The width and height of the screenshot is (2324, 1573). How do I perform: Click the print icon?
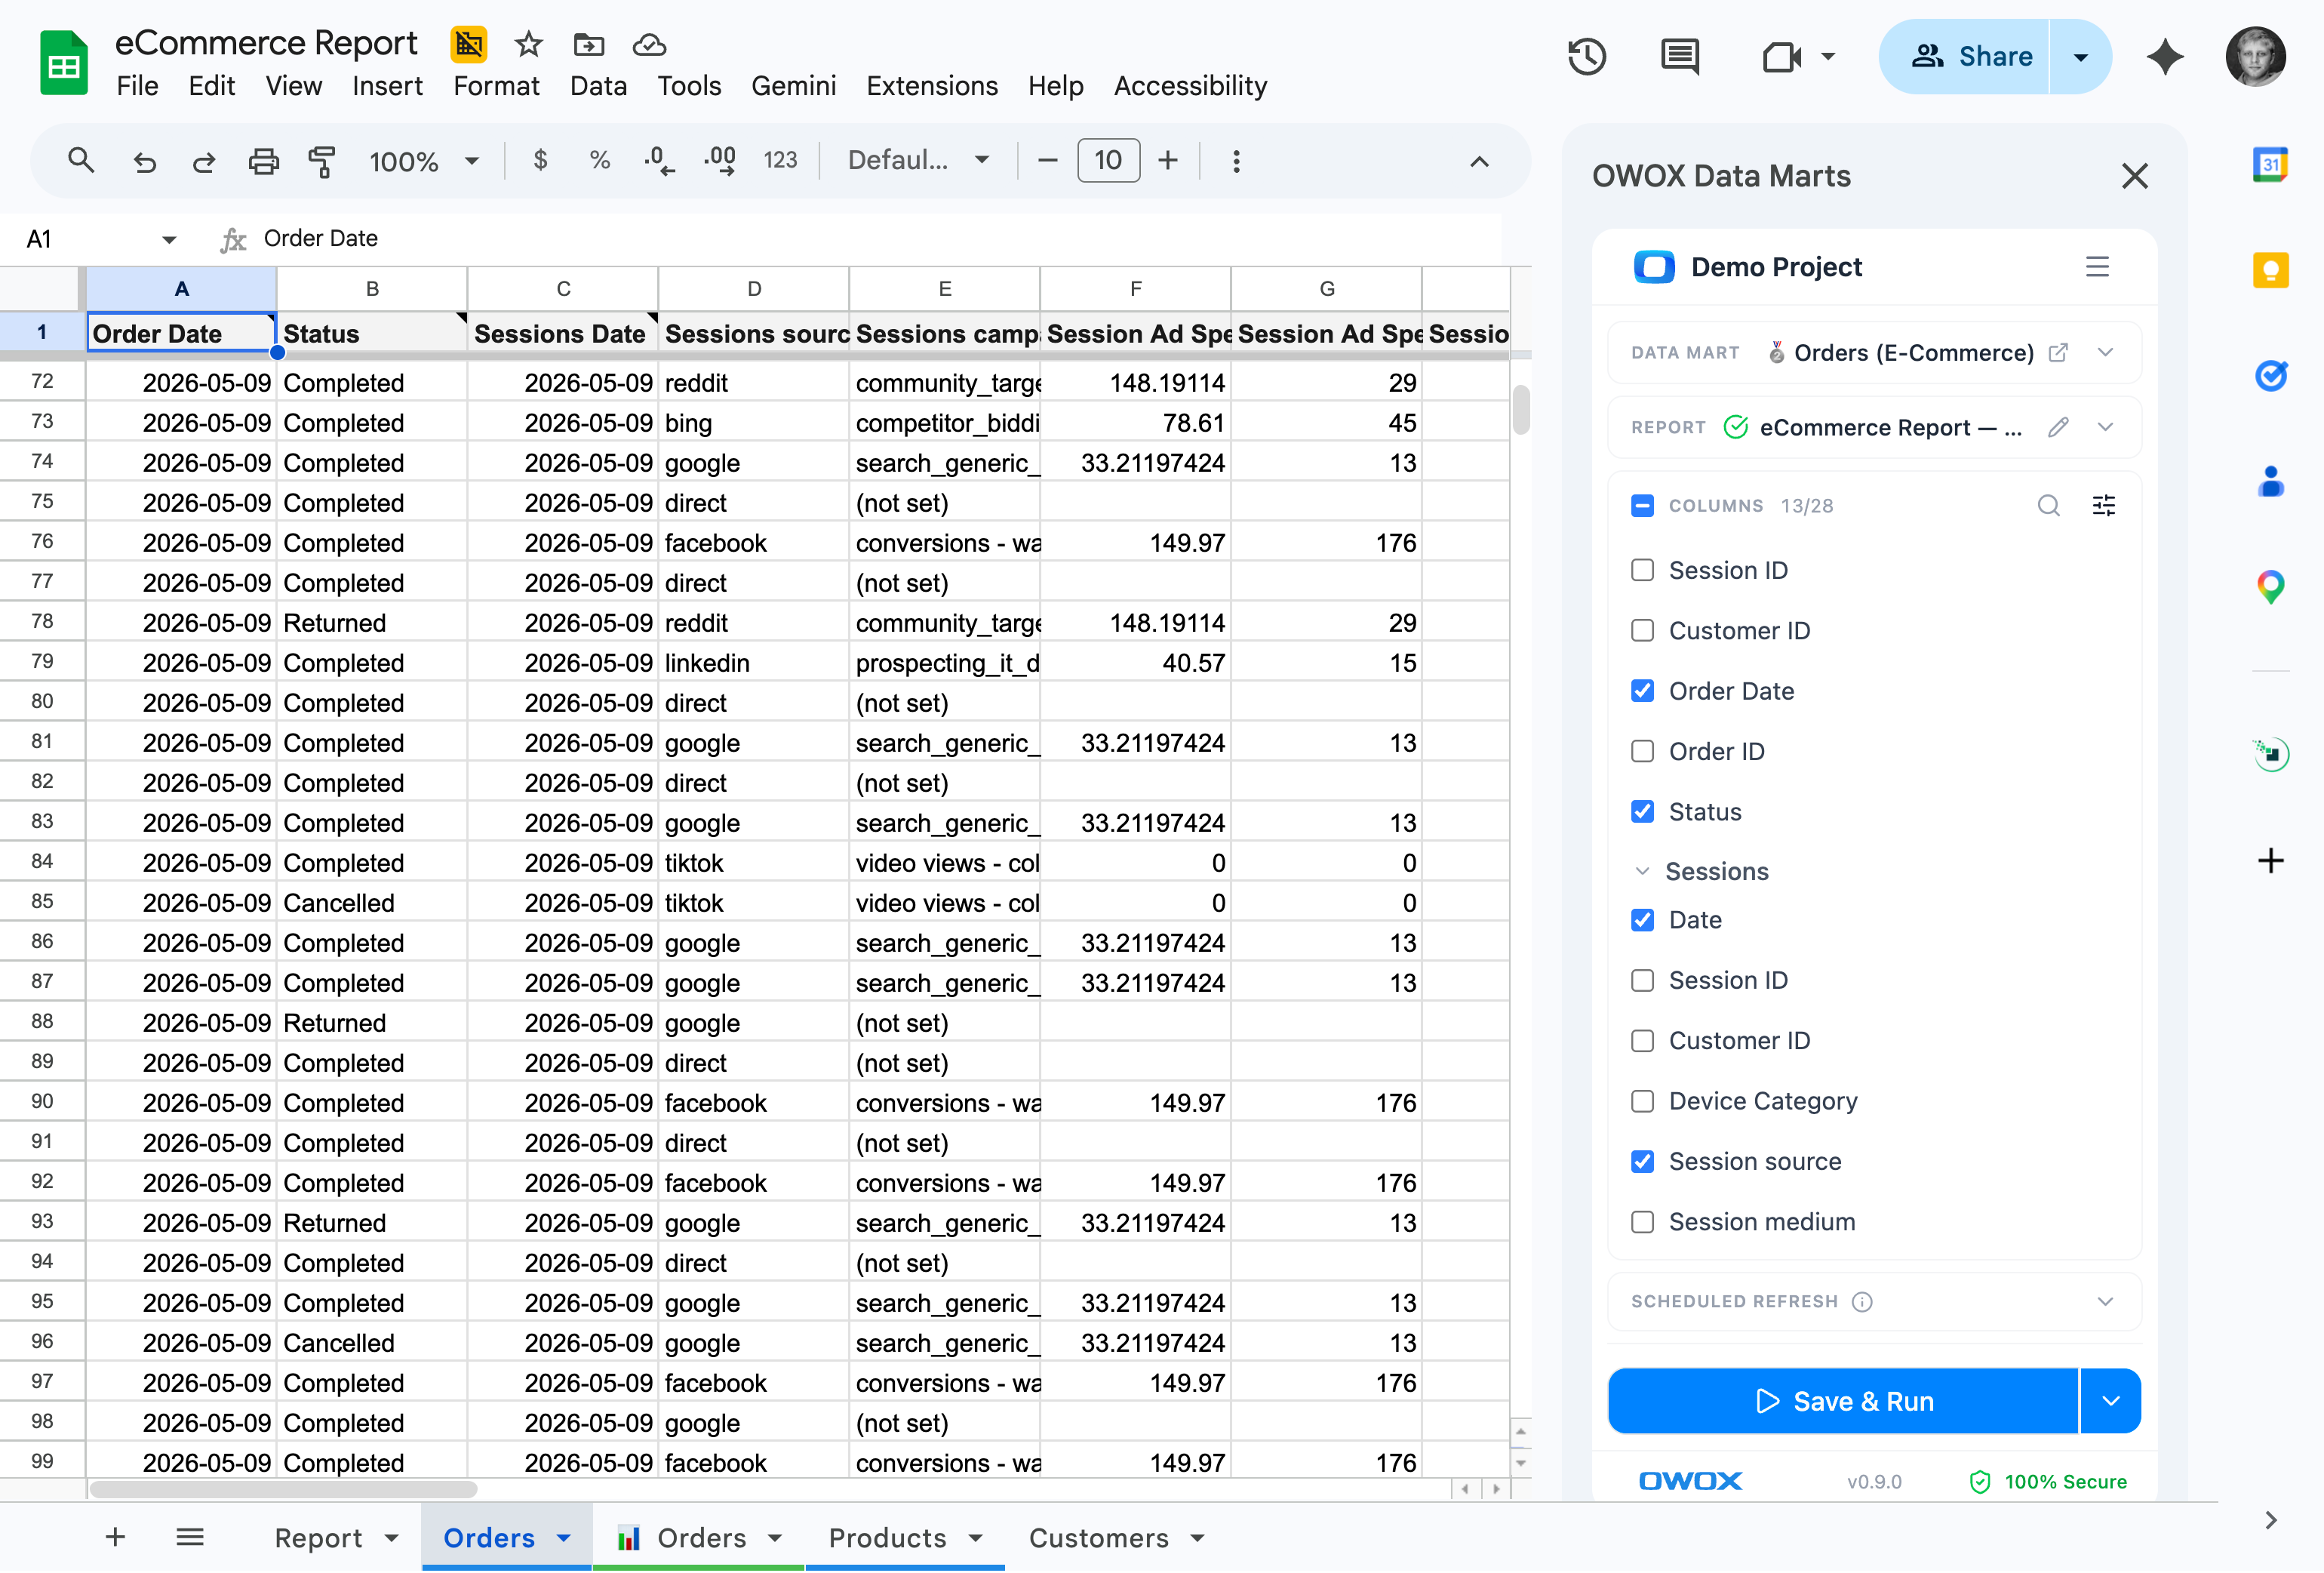pyautogui.click(x=263, y=161)
